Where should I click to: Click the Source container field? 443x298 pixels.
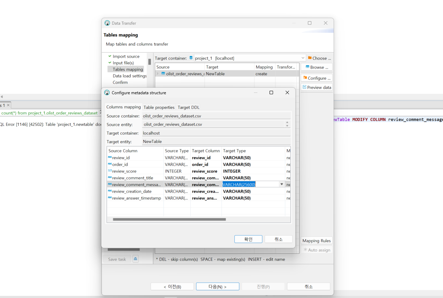coord(216,116)
